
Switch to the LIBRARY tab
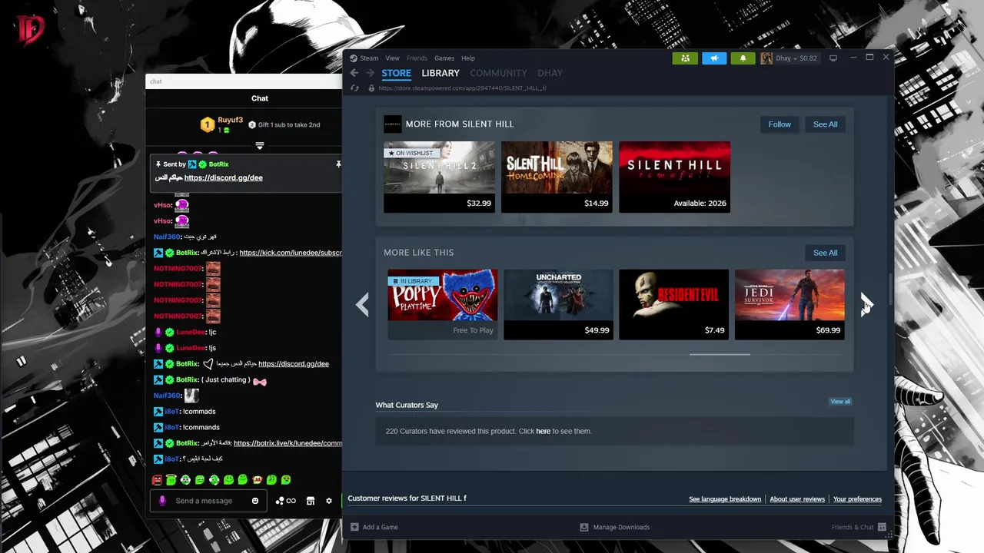(x=440, y=73)
